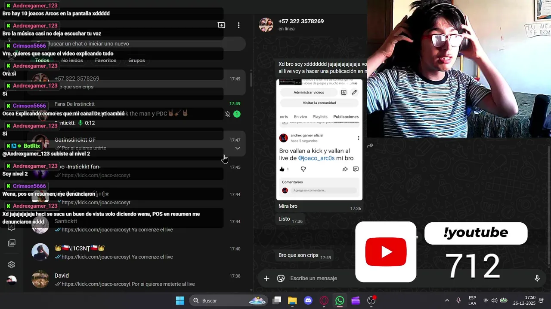Open the purple app taskbar icon
The height and width of the screenshot is (309, 551).
pos(356,301)
